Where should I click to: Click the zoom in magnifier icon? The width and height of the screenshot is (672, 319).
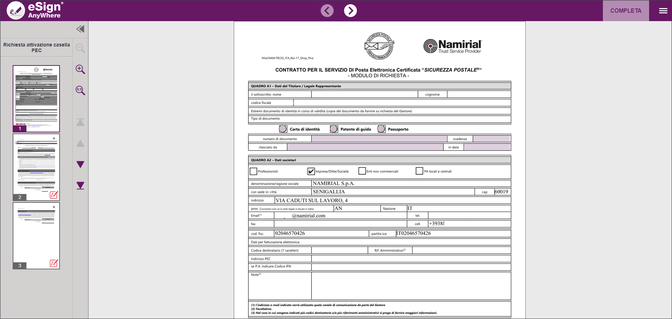(x=80, y=69)
